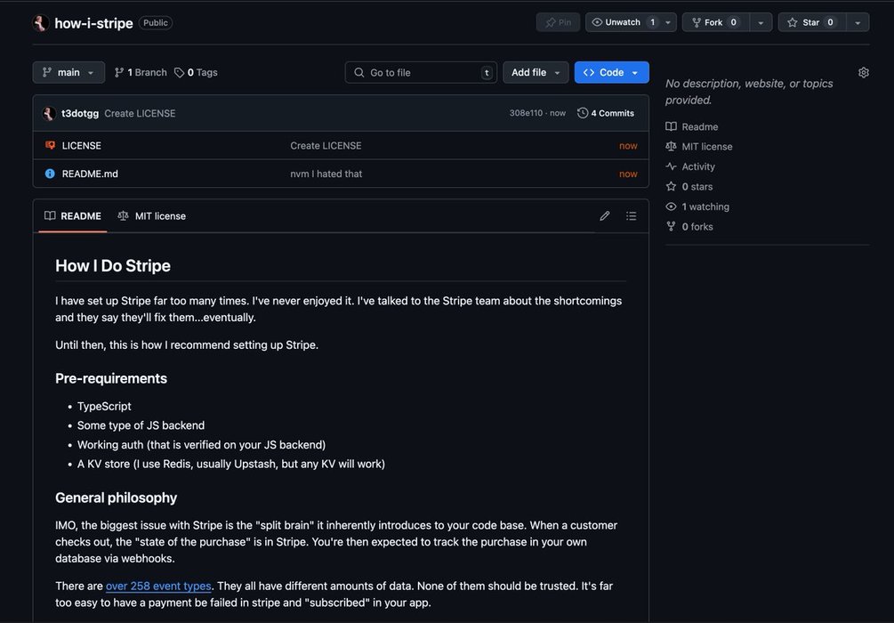Expand the Star lists dropdown arrow
The image size is (894, 623).
point(858,22)
